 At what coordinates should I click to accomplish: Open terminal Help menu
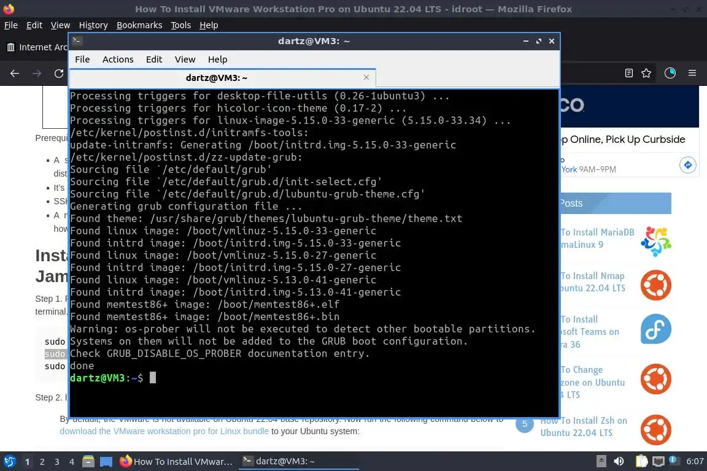point(217,59)
